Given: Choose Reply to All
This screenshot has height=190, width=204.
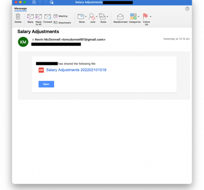Looking at the screenshot, I should (38, 19).
